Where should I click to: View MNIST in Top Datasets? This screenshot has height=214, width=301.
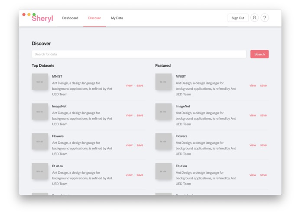129,85
